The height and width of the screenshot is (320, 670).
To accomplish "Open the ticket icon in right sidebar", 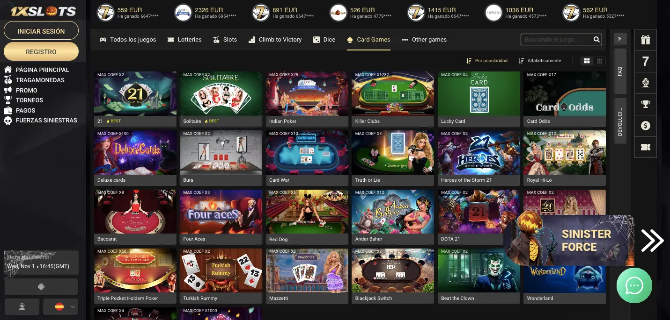I will click(x=646, y=148).
